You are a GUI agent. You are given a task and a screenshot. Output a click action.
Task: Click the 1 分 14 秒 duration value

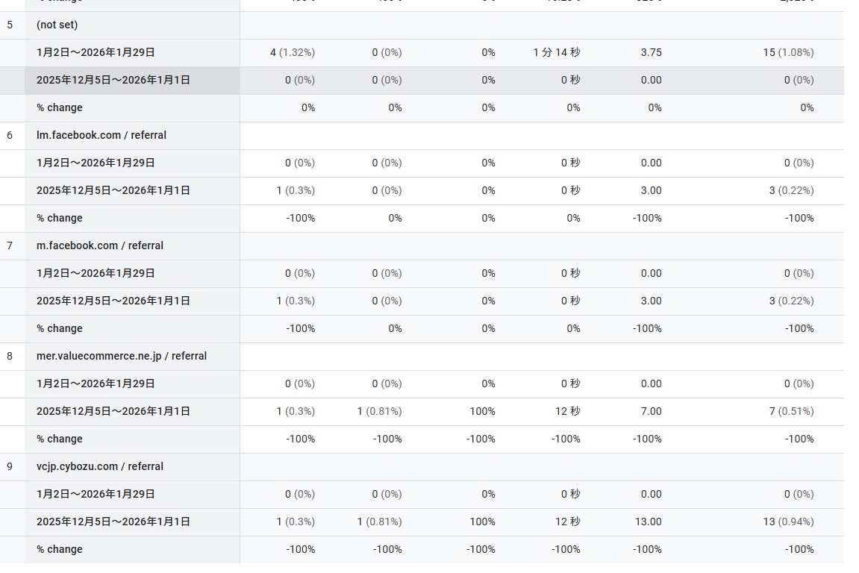click(557, 52)
